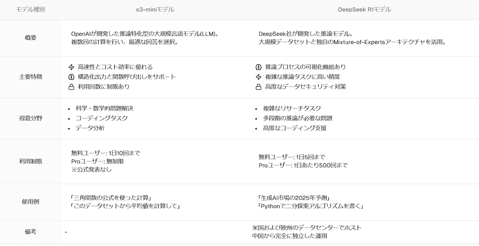This screenshot has width=479, height=246.
Task: Click the 利用制限 row label
Action: click(x=30, y=161)
